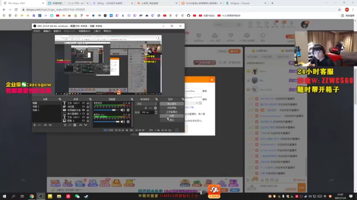Decrease transition duration with down stepper

(x=156, y=113)
